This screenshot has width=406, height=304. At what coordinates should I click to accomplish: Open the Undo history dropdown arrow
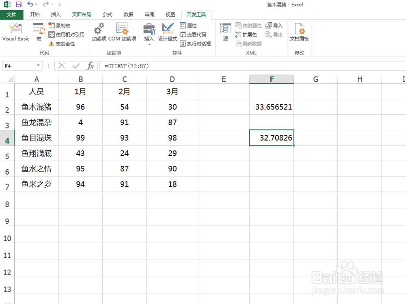36,4
